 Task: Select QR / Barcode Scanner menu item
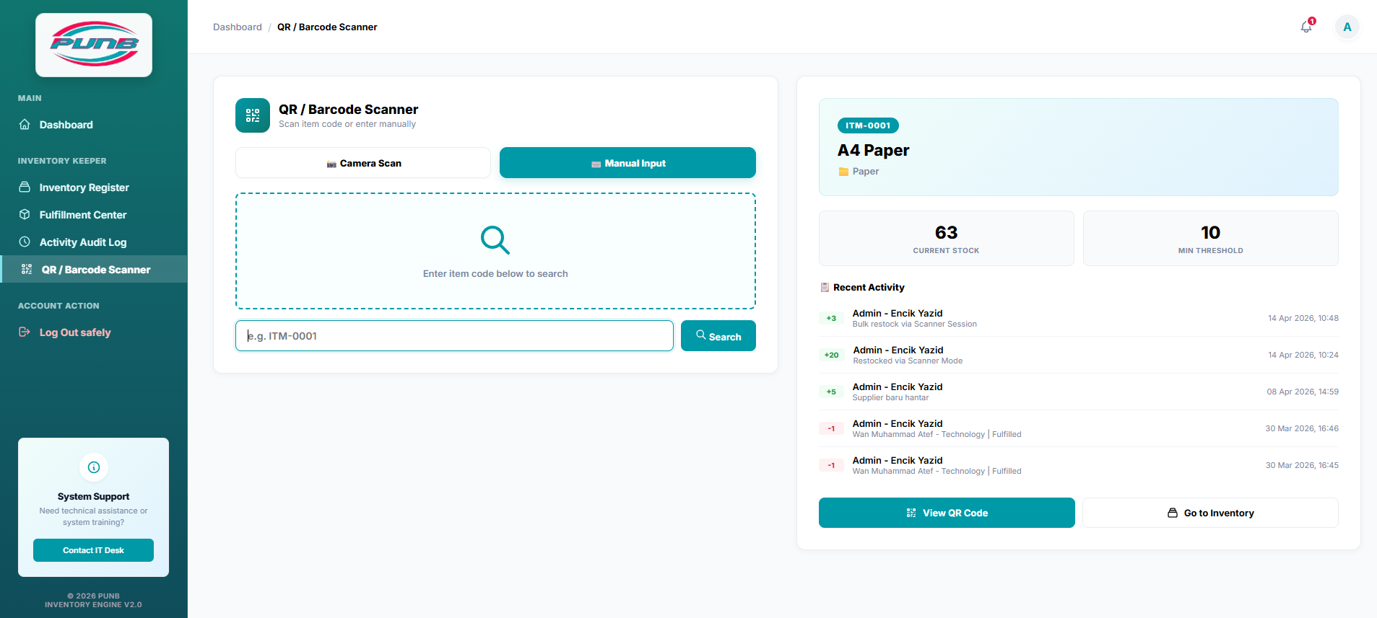(94, 270)
